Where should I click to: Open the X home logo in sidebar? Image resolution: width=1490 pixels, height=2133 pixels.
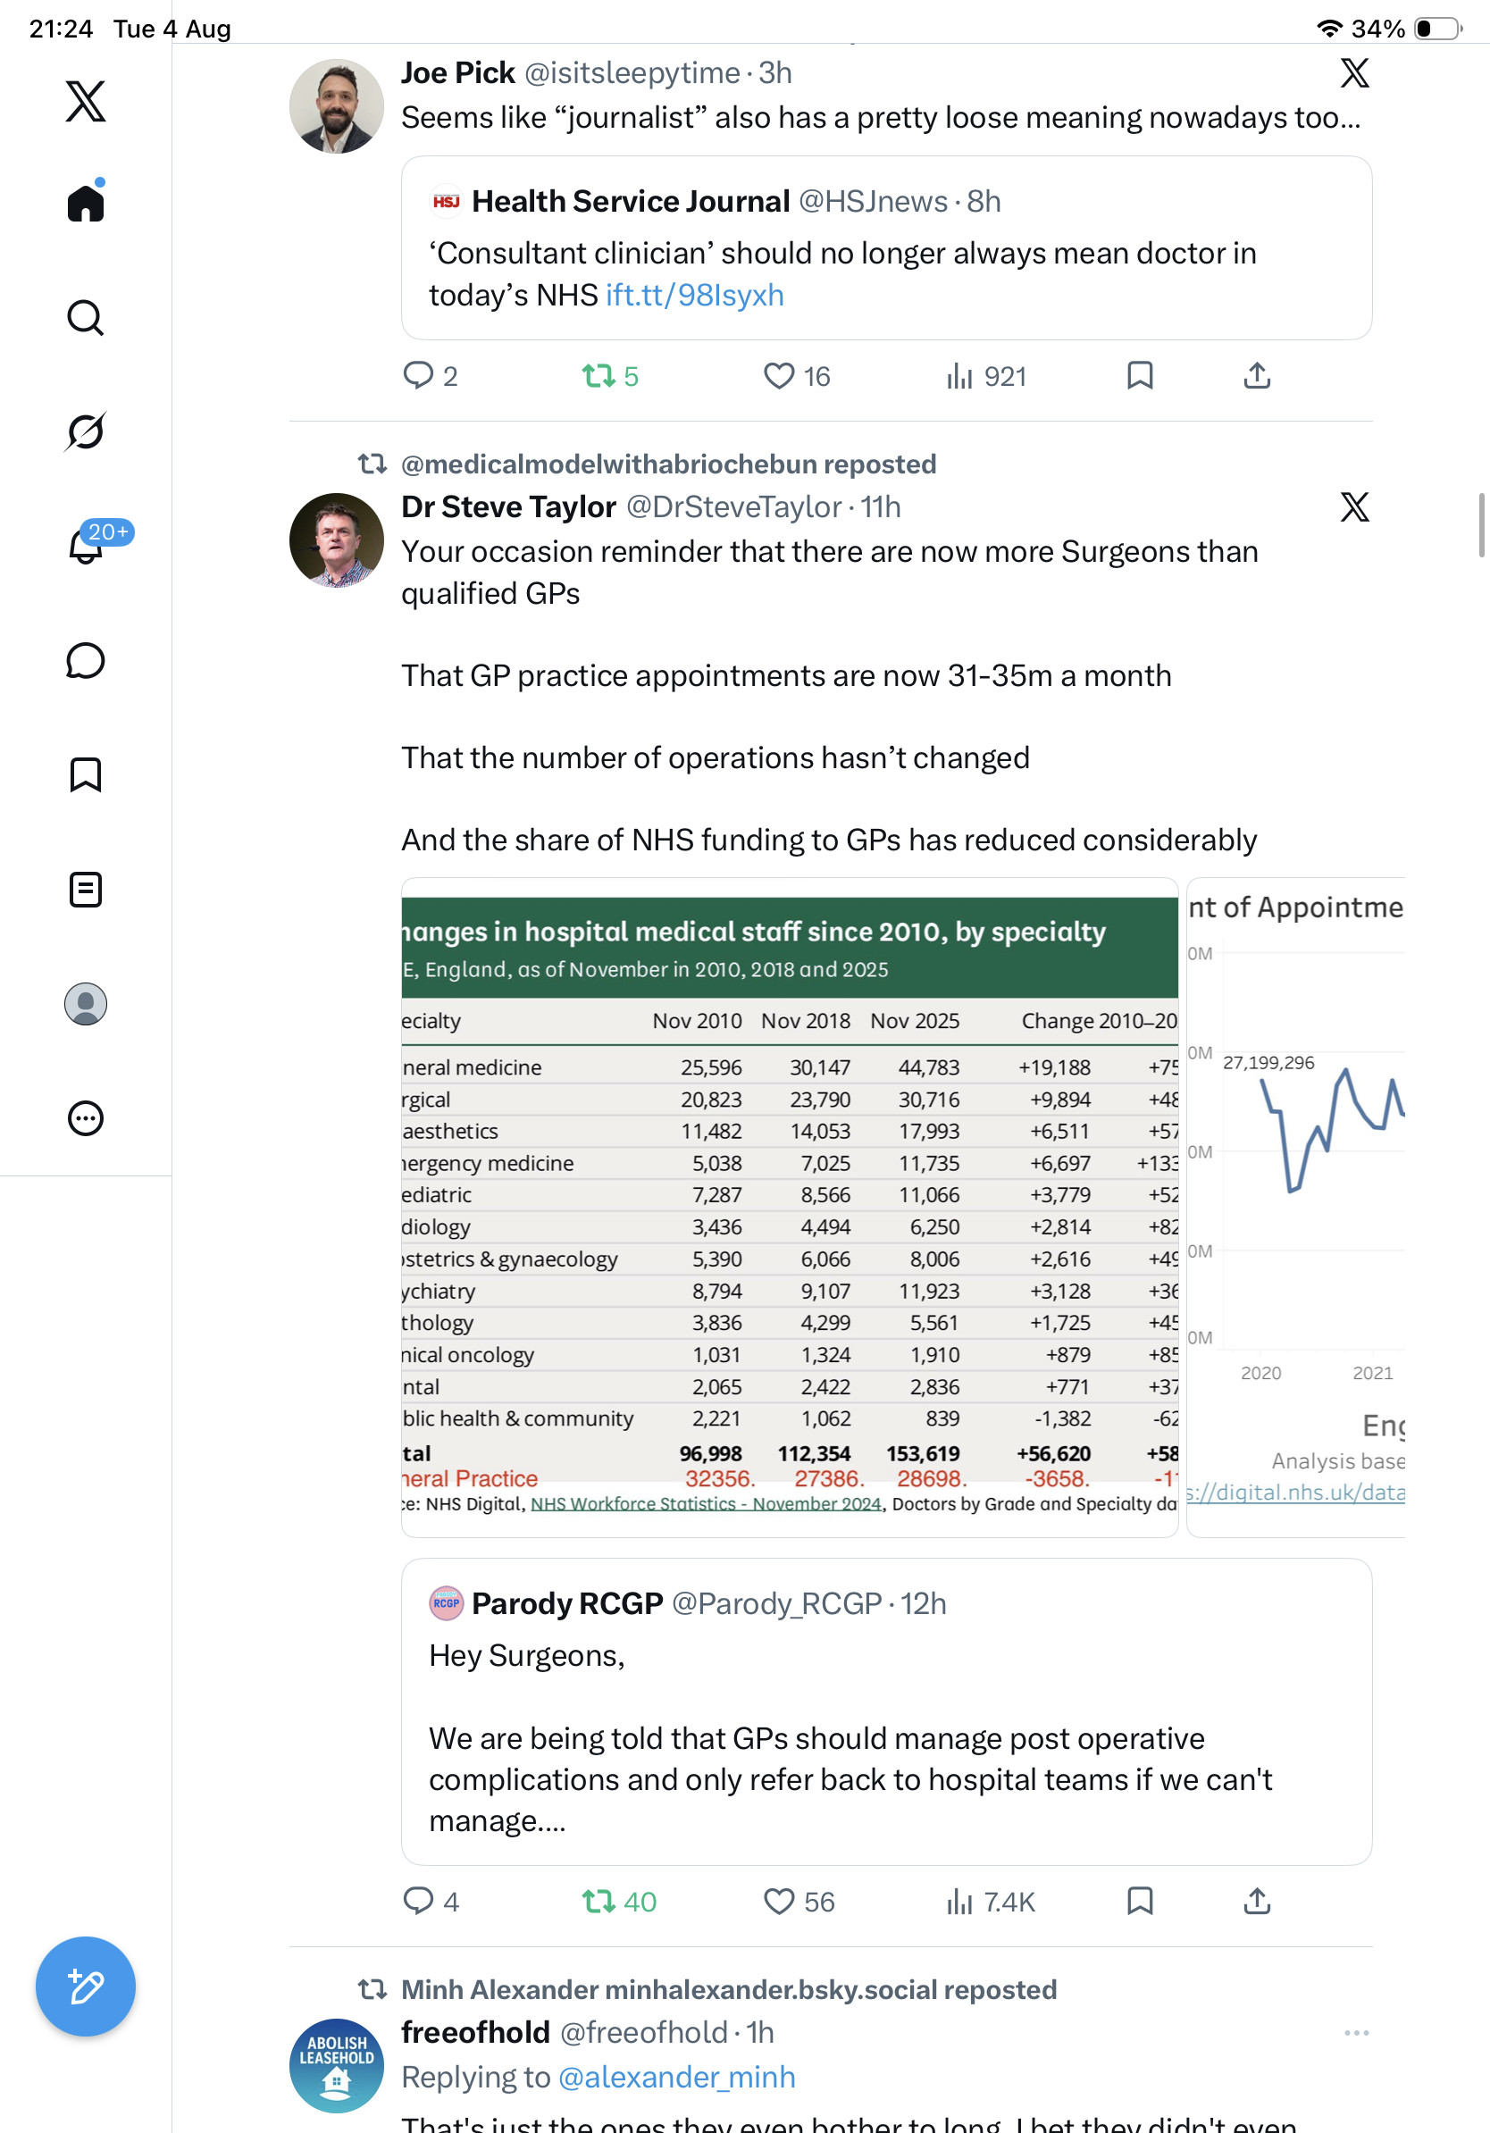86,101
